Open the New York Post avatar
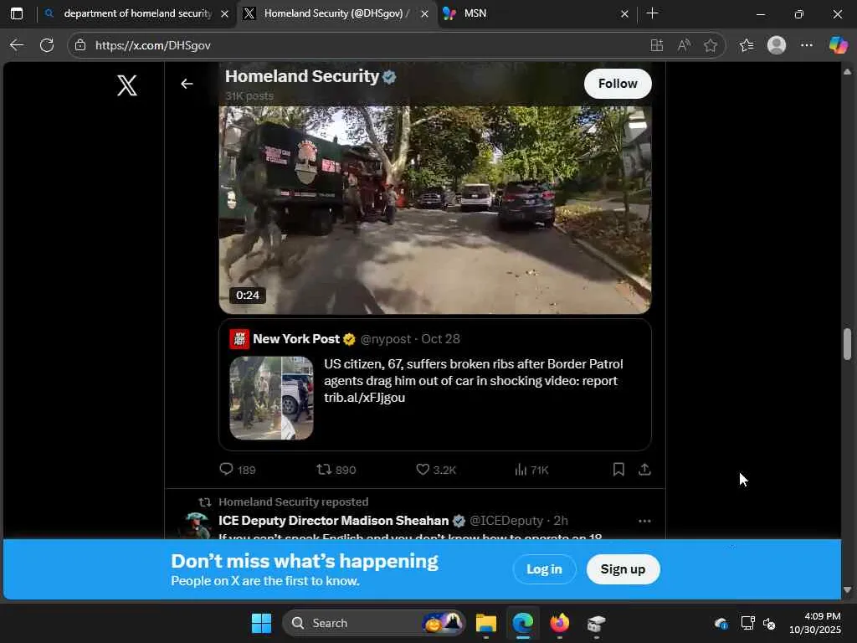857x643 pixels. [239, 339]
